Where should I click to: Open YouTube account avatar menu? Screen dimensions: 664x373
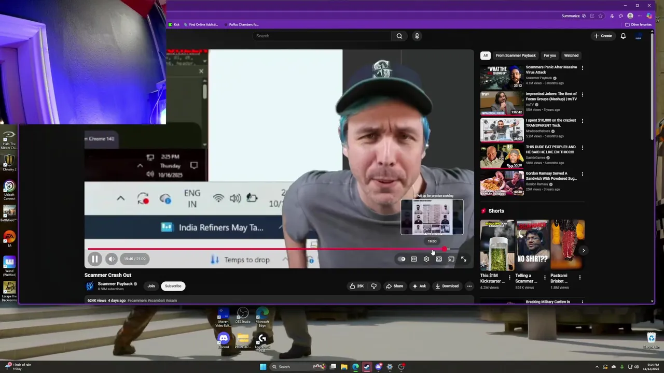[x=639, y=36]
